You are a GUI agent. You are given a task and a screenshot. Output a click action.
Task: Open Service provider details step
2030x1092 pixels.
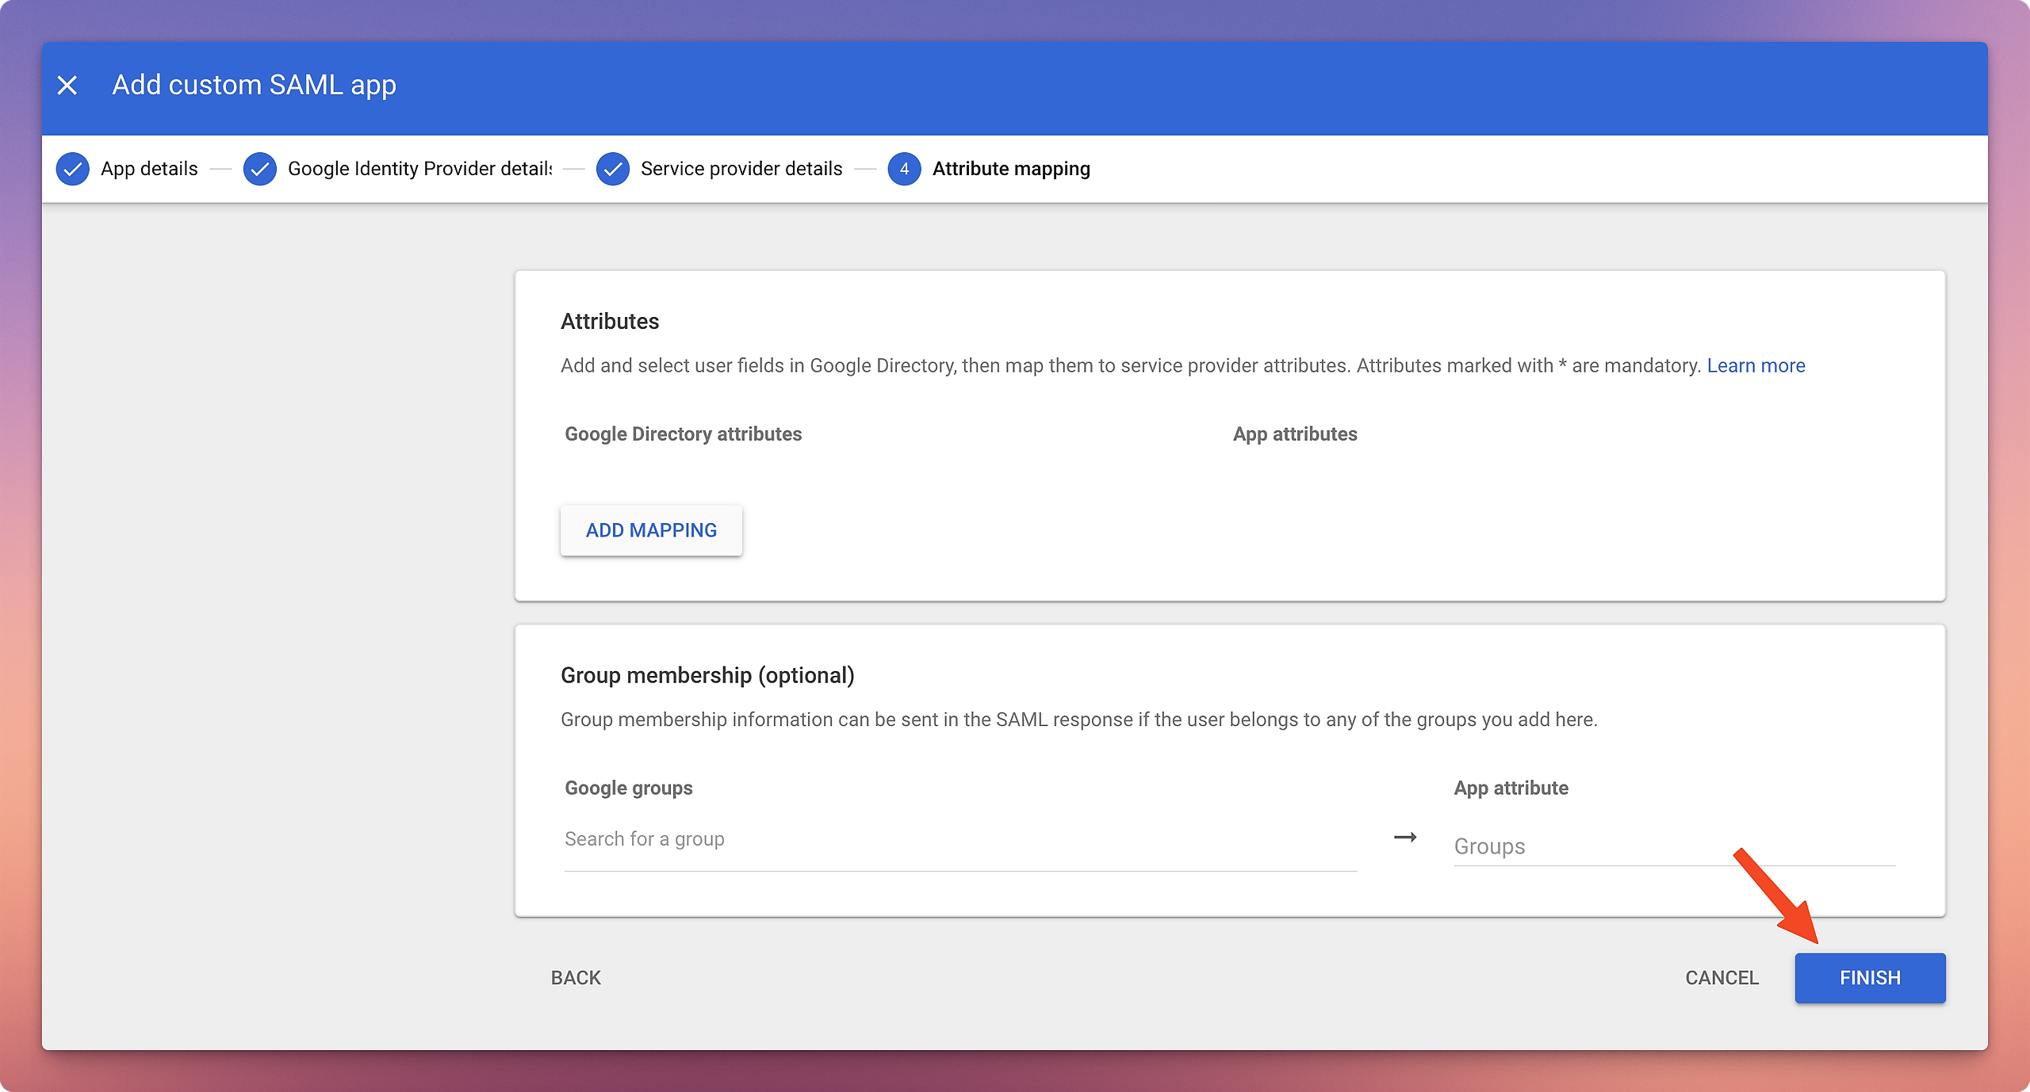coord(741,169)
